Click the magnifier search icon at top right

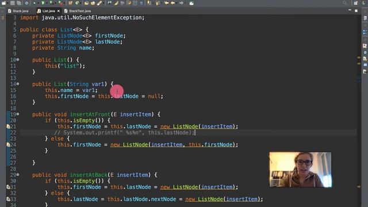345,3
